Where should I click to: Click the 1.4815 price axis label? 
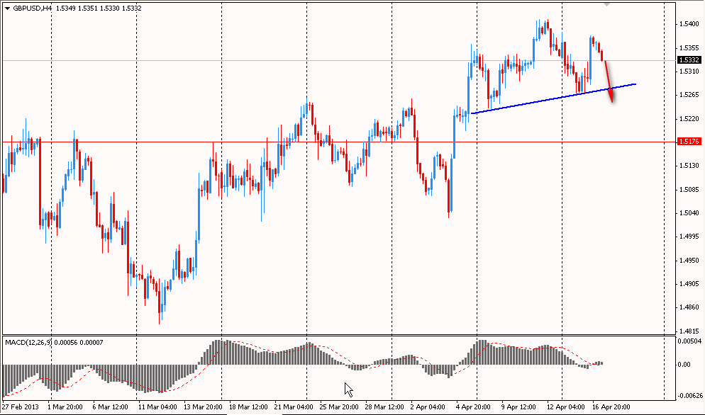tap(689, 331)
